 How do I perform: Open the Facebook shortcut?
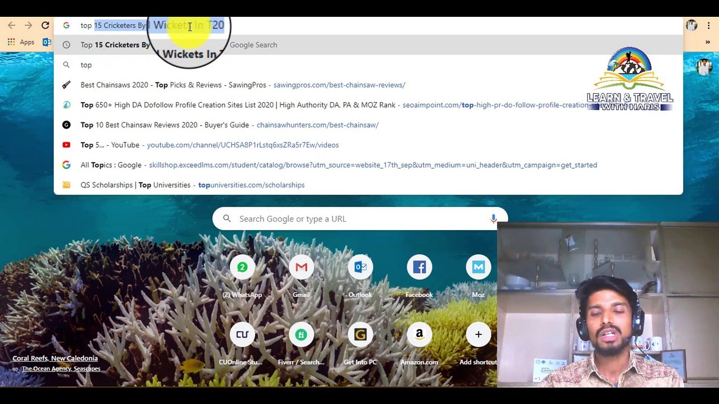(419, 275)
